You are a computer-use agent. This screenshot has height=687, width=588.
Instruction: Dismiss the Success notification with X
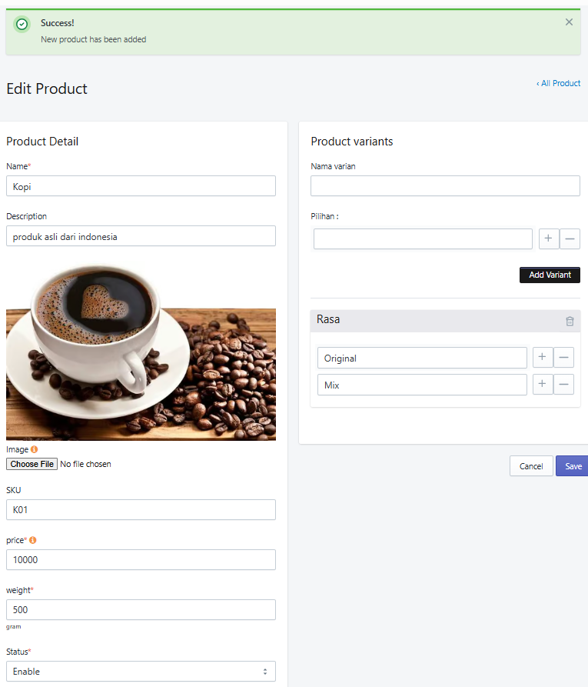click(x=569, y=22)
